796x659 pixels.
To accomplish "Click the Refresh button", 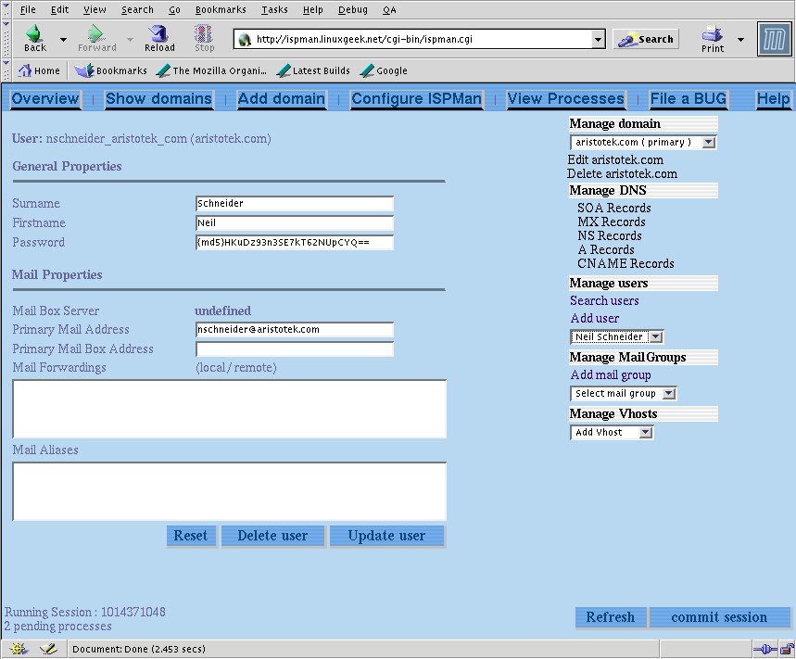I will pyautogui.click(x=611, y=617).
